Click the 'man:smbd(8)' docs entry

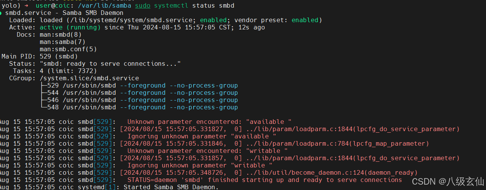[x=60, y=35]
